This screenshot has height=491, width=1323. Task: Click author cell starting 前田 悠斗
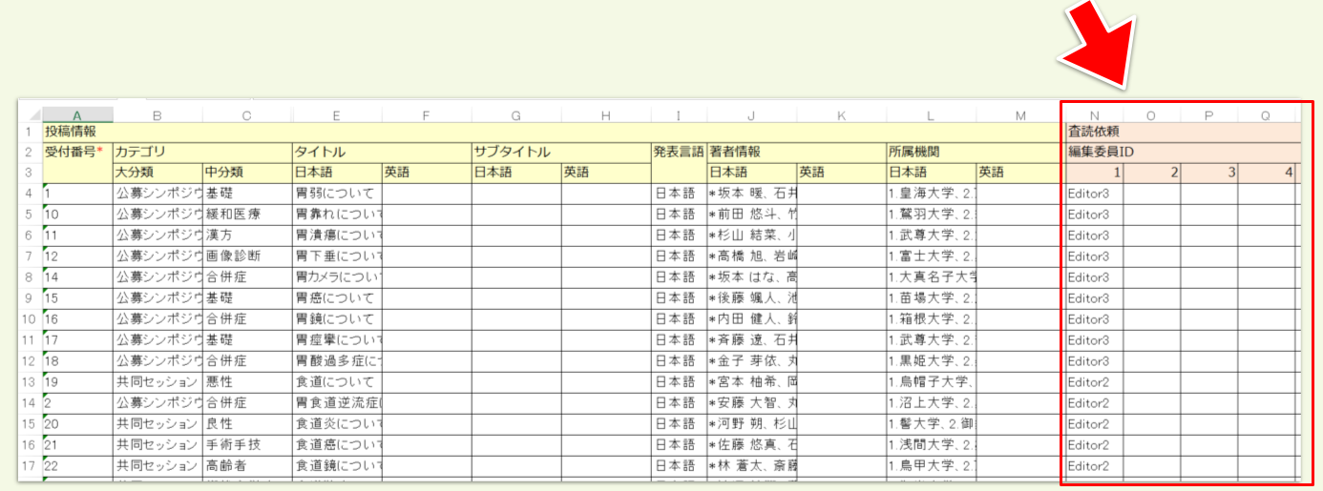751,215
